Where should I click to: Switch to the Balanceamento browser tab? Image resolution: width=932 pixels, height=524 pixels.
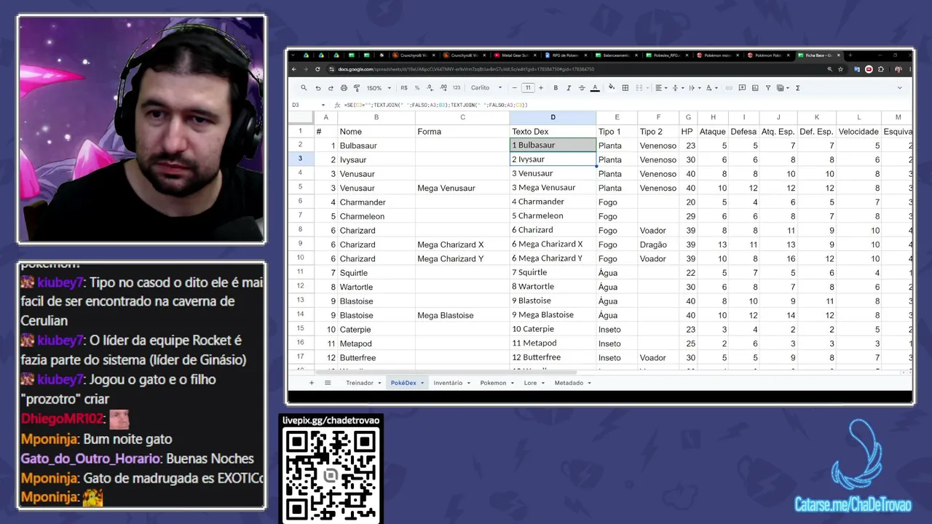(616, 55)
